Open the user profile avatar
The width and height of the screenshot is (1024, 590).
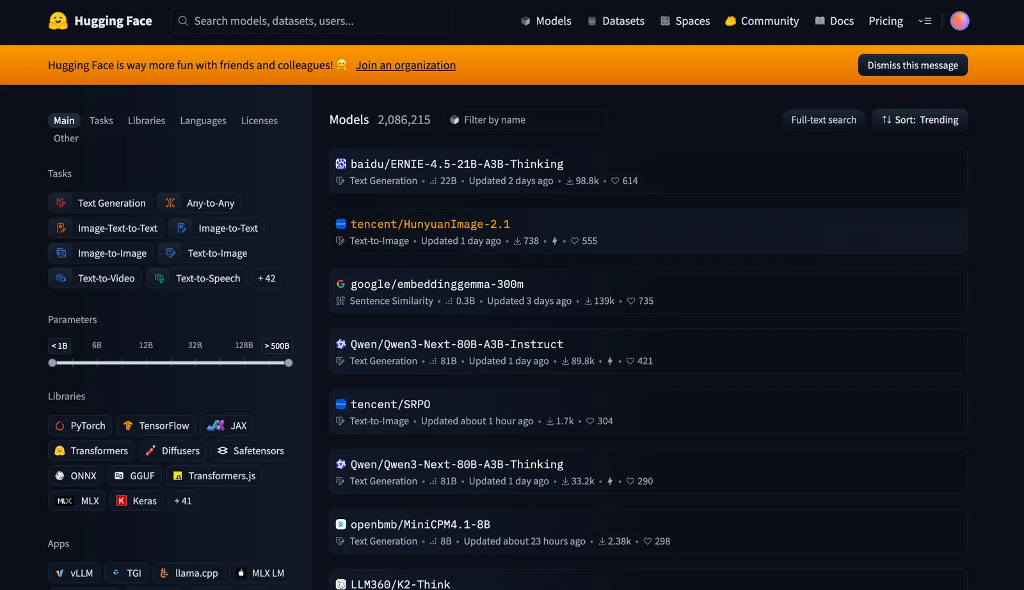coord(959,21)
